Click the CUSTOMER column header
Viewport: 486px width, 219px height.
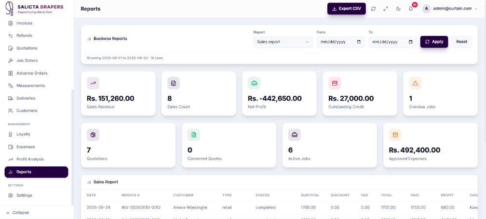(183, 195)
